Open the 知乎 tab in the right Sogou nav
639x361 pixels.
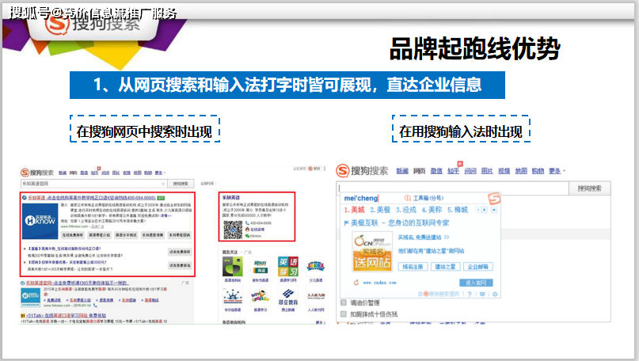(453, 171)
